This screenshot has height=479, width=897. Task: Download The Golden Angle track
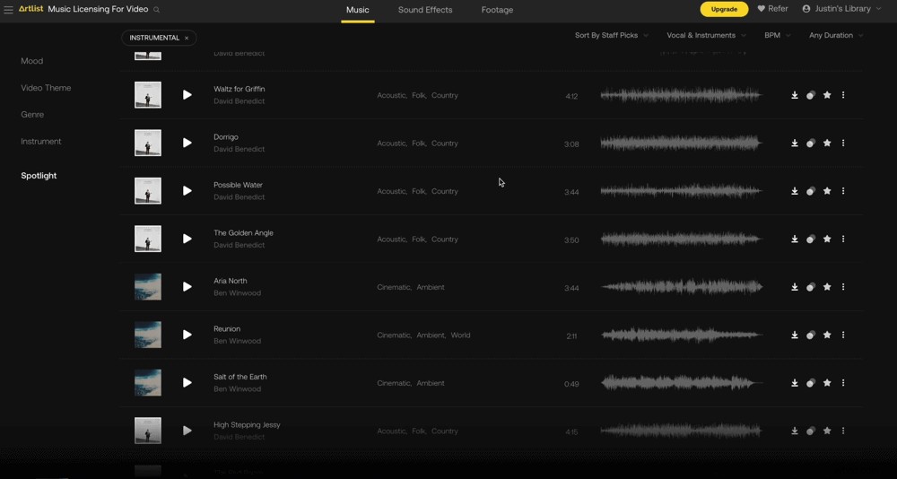[795, 239]
